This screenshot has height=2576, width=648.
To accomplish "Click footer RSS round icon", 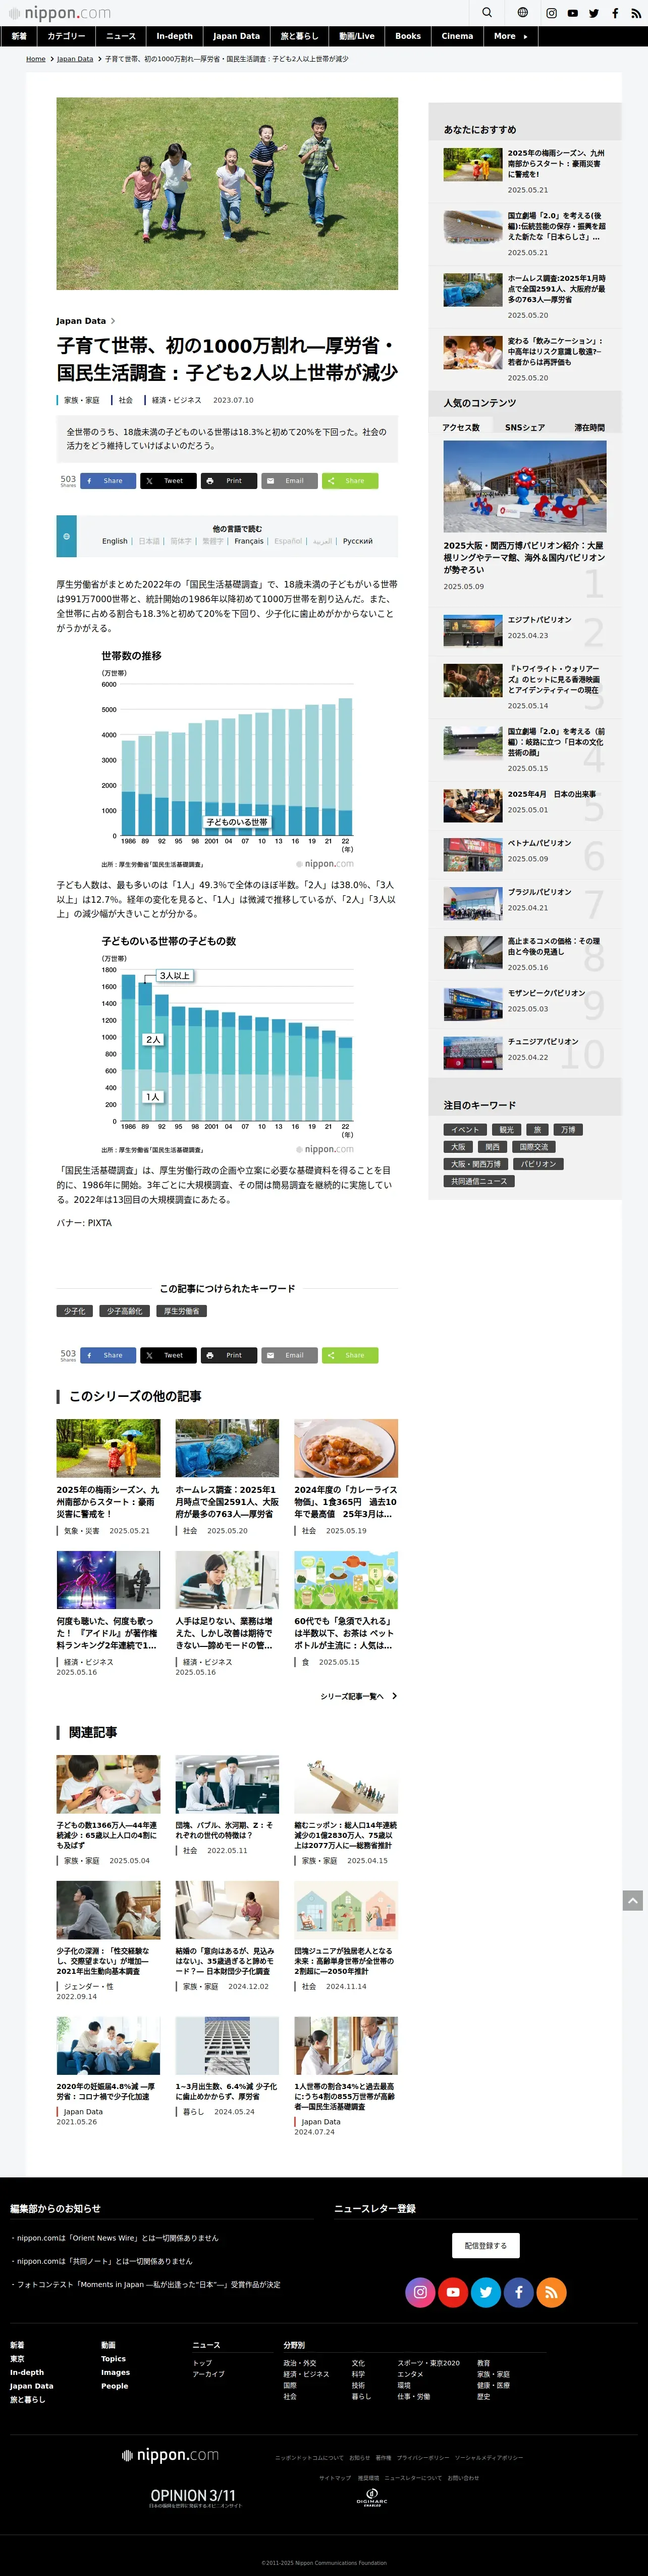I will pos(551,2292).
